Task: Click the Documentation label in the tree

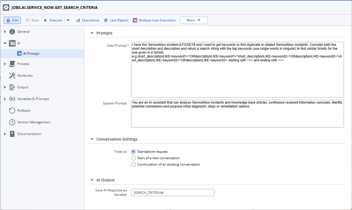Action: 29,134
